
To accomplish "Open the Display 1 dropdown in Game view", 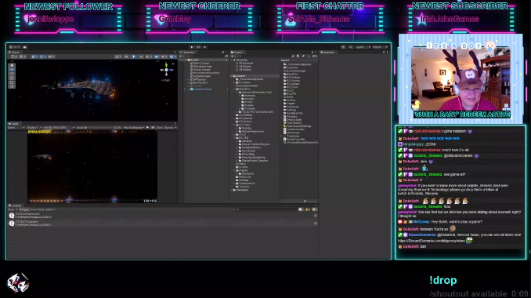I will [34, 128].
